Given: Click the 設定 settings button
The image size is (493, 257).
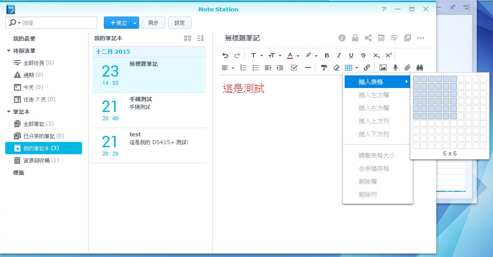Looking at the screenshot, I should (x=179, y=23).
